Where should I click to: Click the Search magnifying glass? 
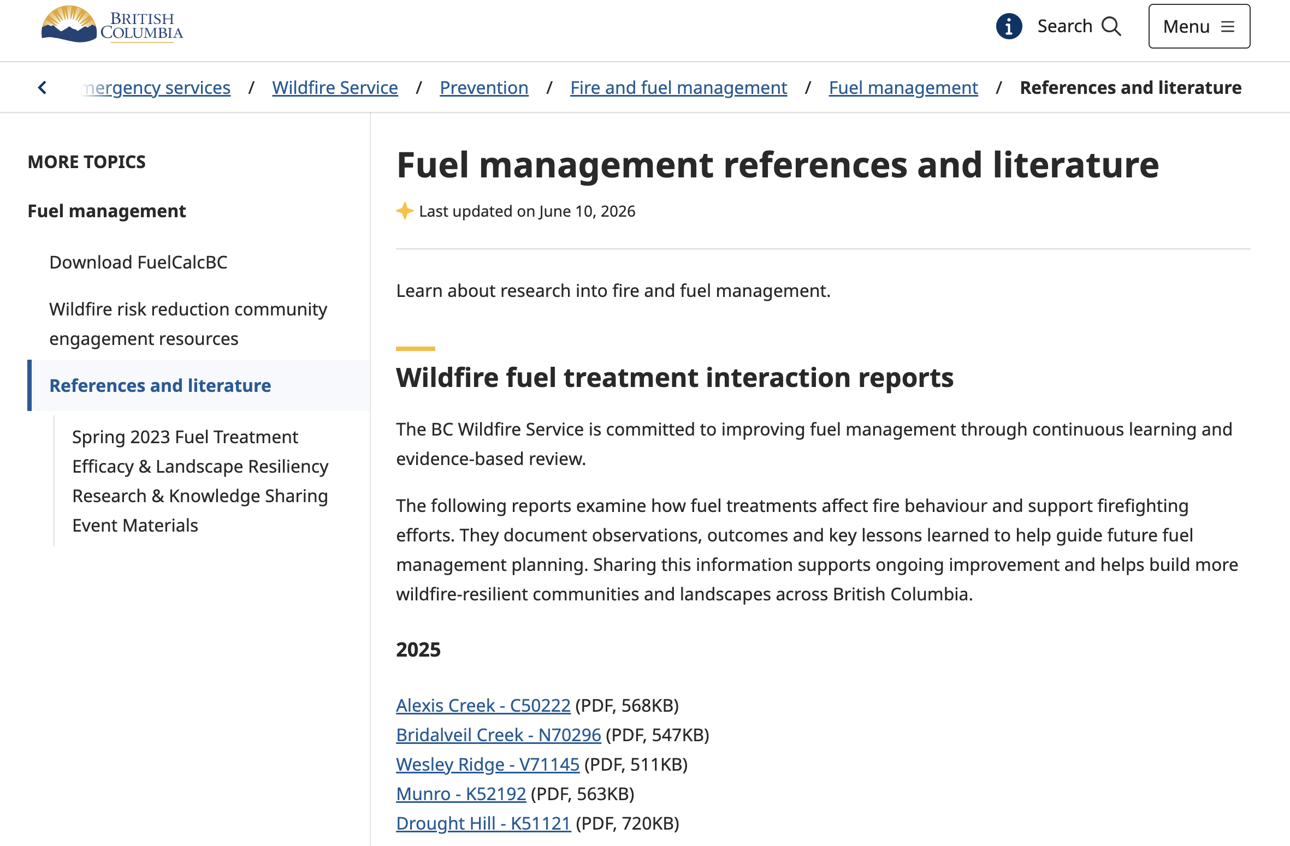(x=1111, y=26)
